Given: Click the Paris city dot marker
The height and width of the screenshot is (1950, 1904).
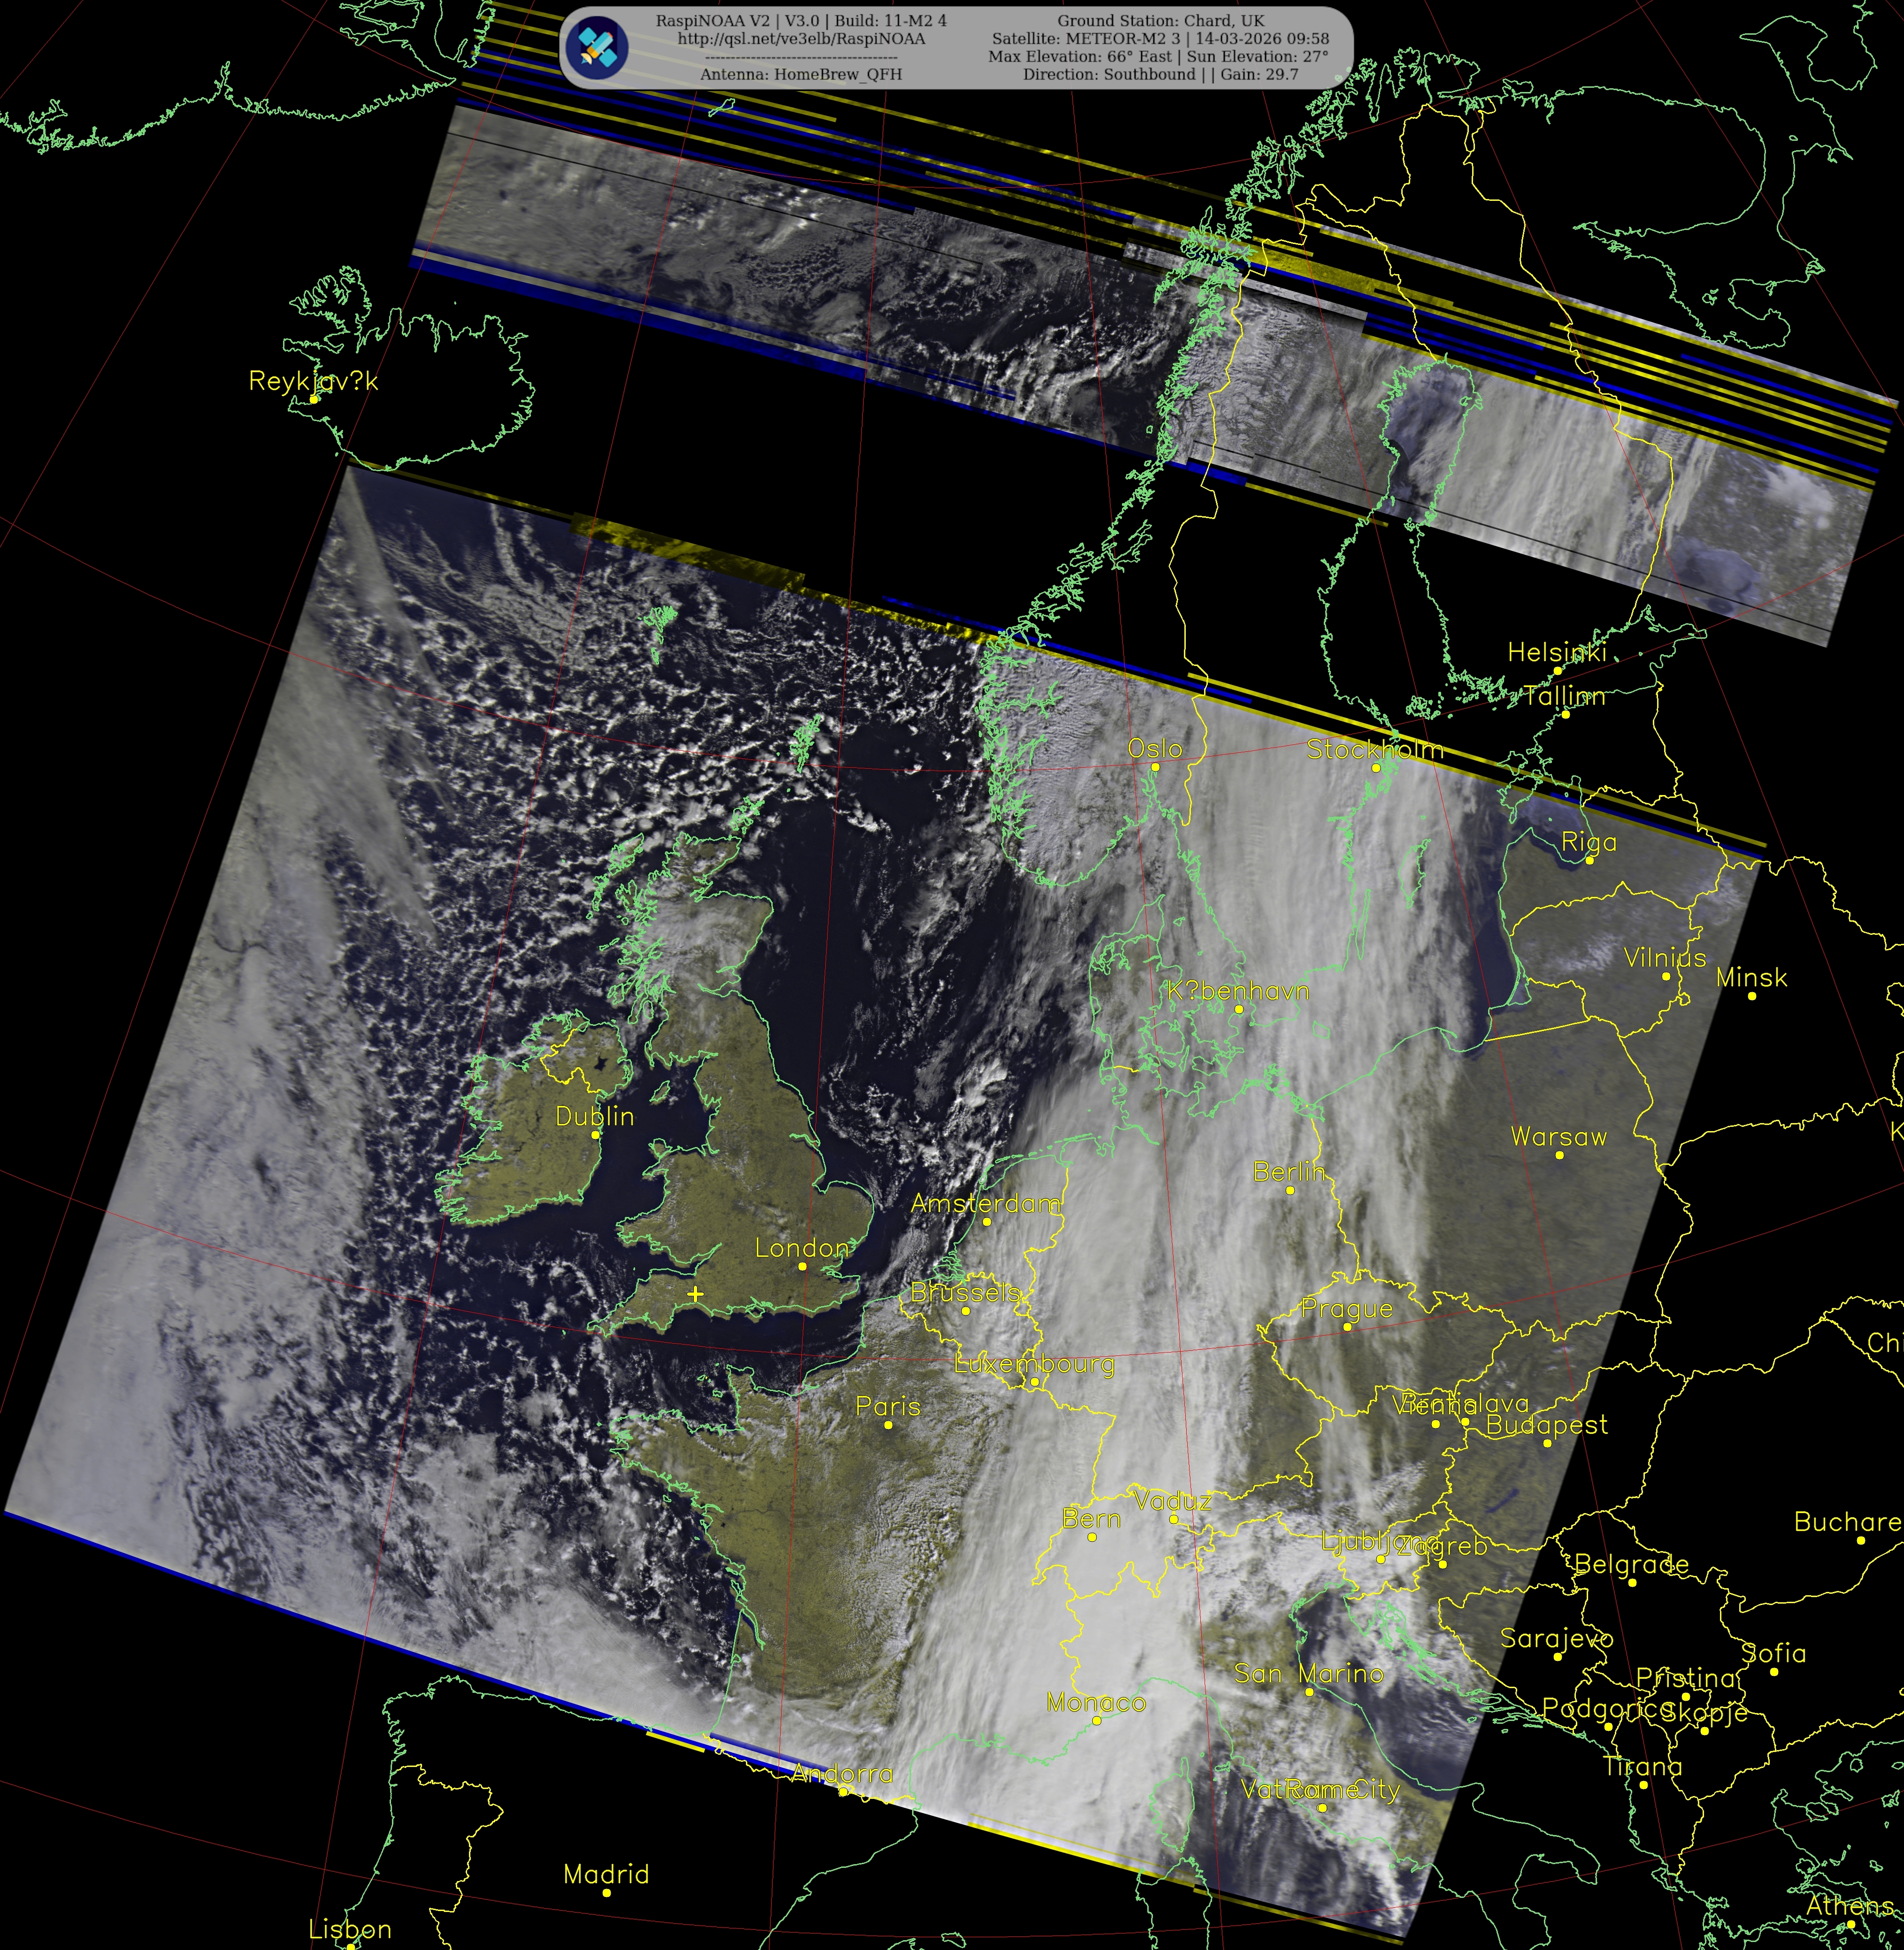Looking at the screenshot, I should point(888,1425).
